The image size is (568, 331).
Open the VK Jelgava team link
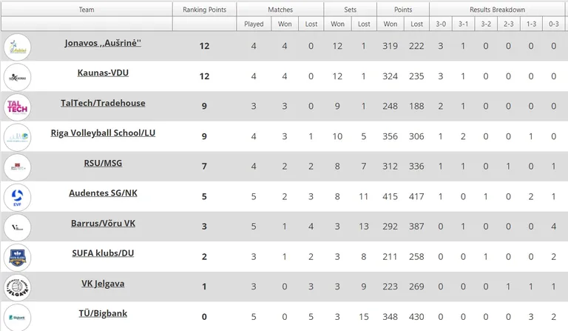click(x=103, y=284)
